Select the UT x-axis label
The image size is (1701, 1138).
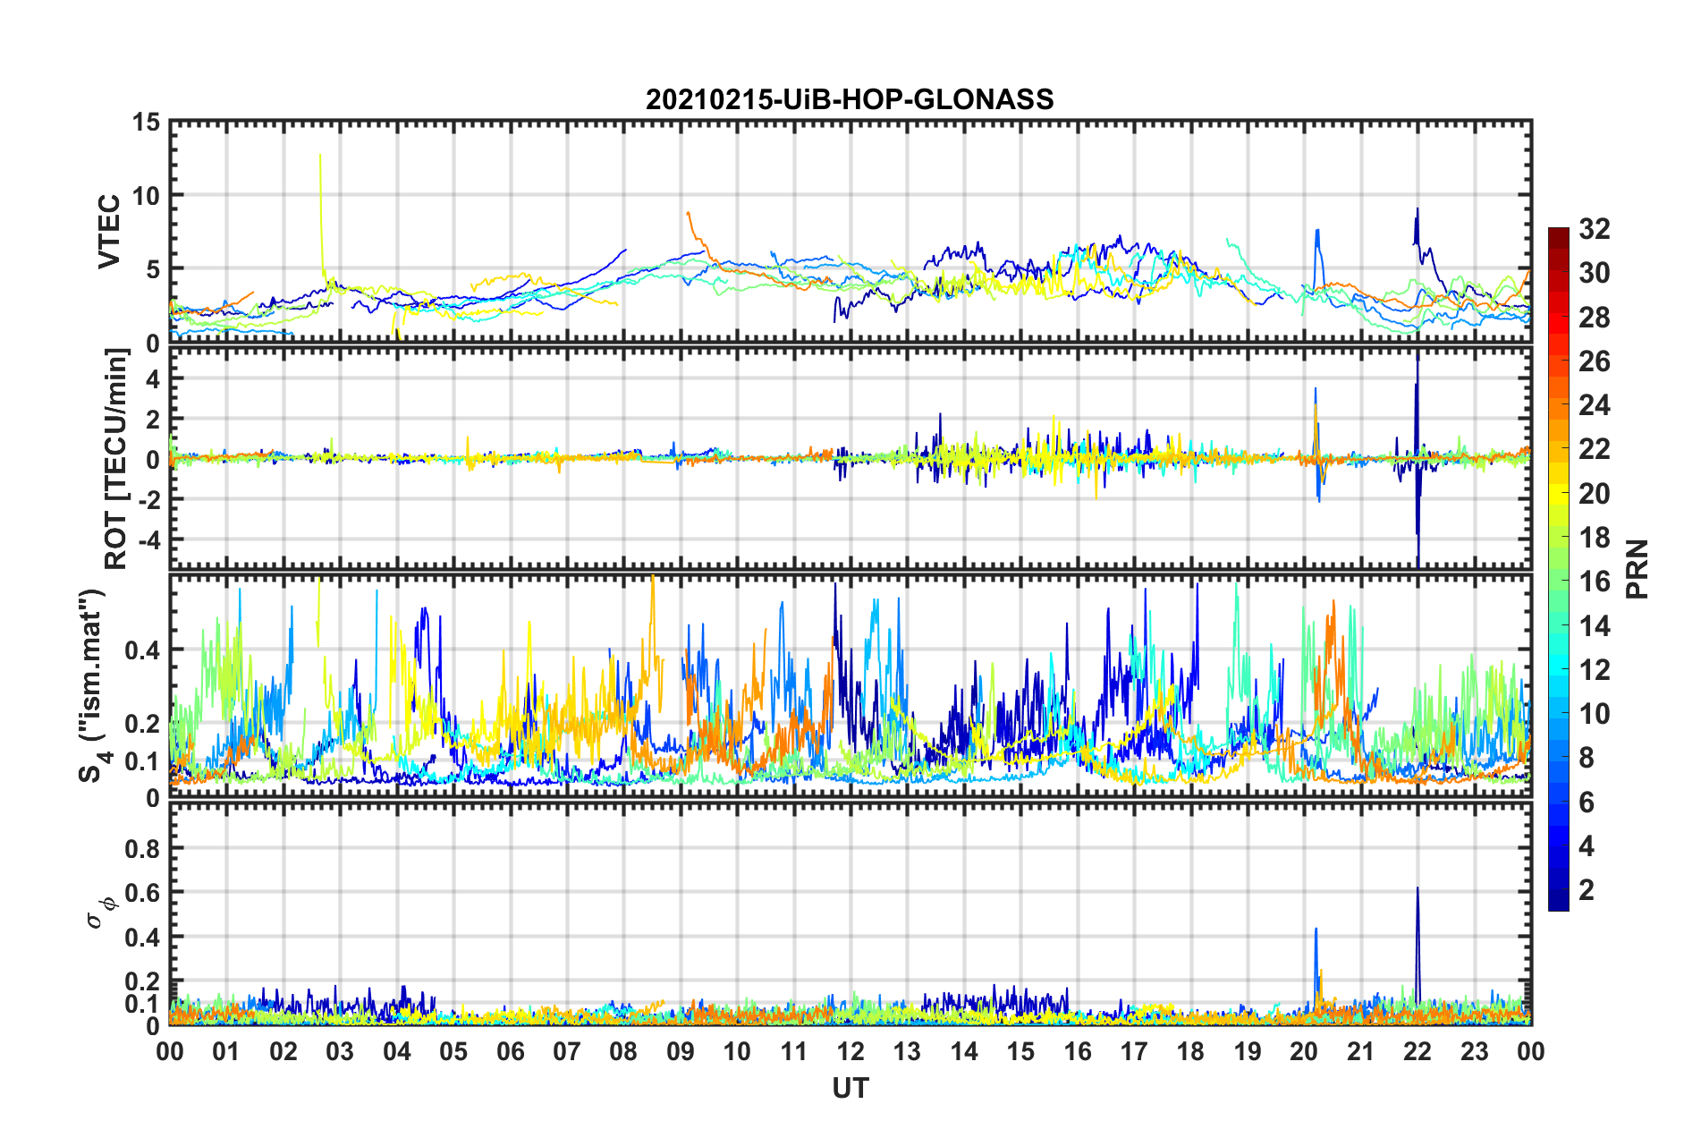pyautogui.click(x=850, y=1088)
